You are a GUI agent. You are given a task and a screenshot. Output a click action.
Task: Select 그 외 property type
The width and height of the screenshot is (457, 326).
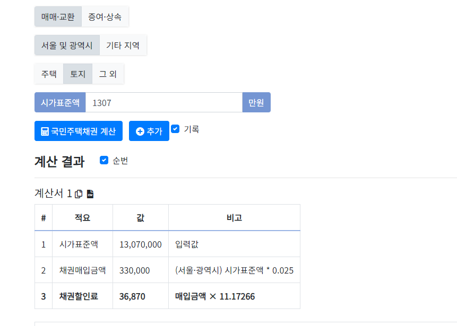tap(108, 74)
